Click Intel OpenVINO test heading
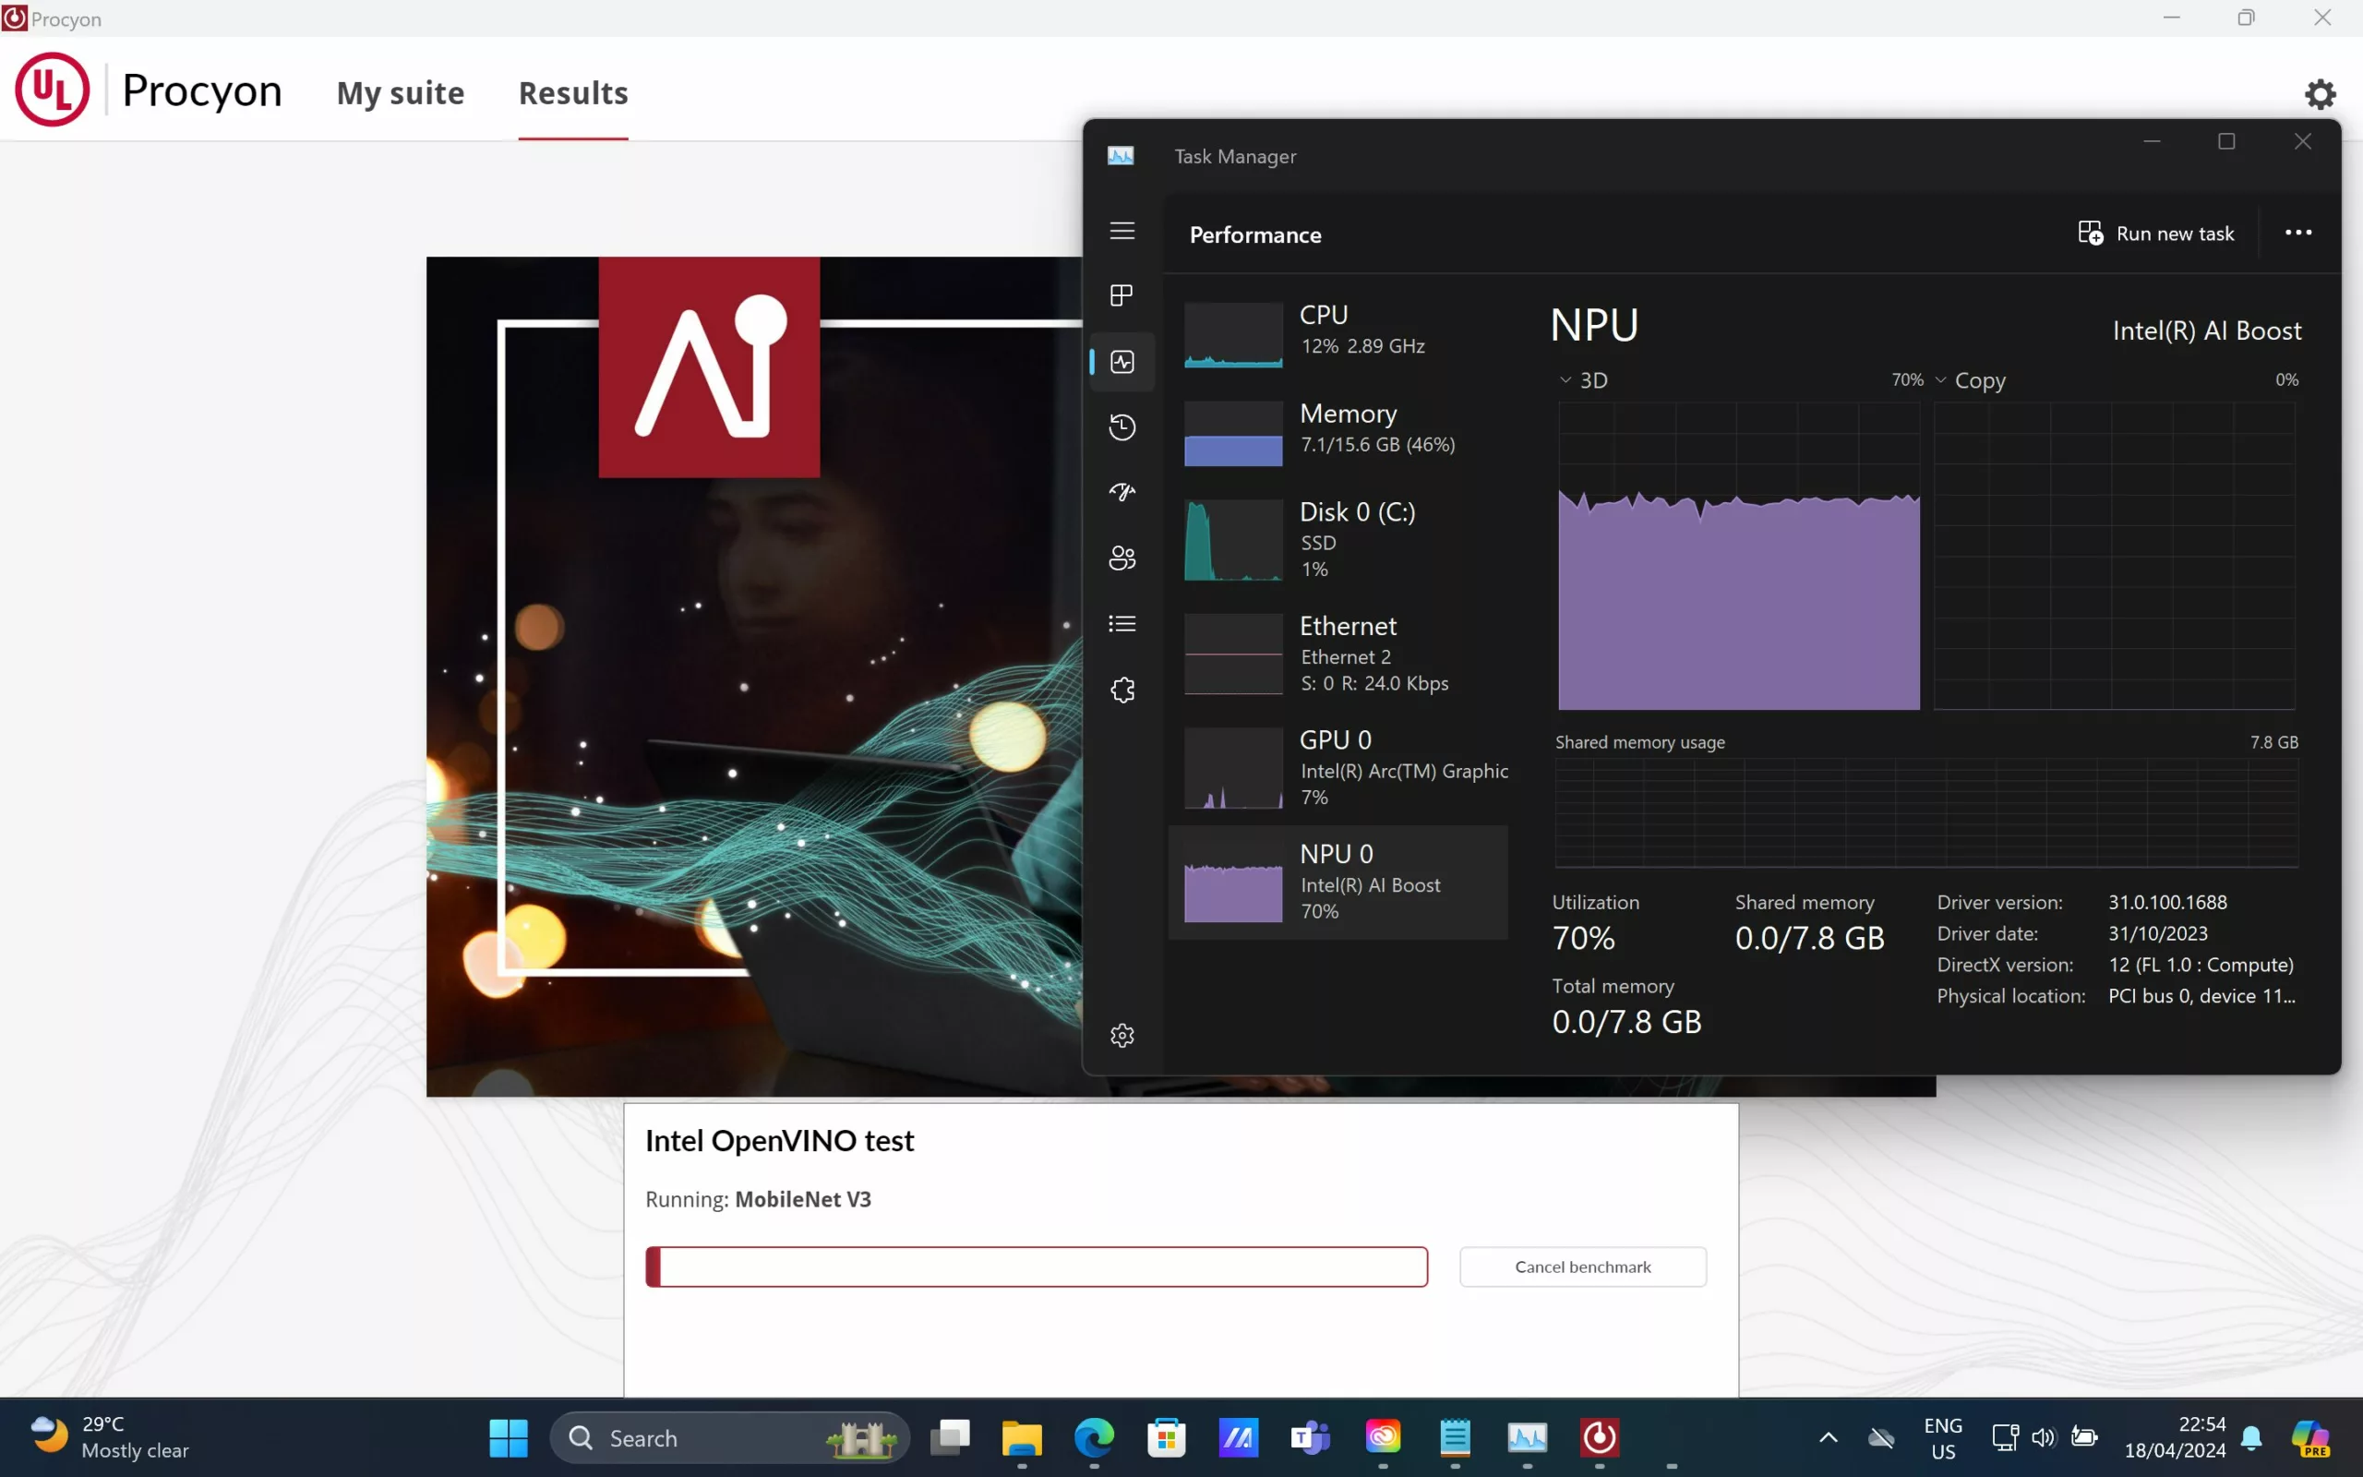2363x1477 pixels. click(x=779, y=1140)
